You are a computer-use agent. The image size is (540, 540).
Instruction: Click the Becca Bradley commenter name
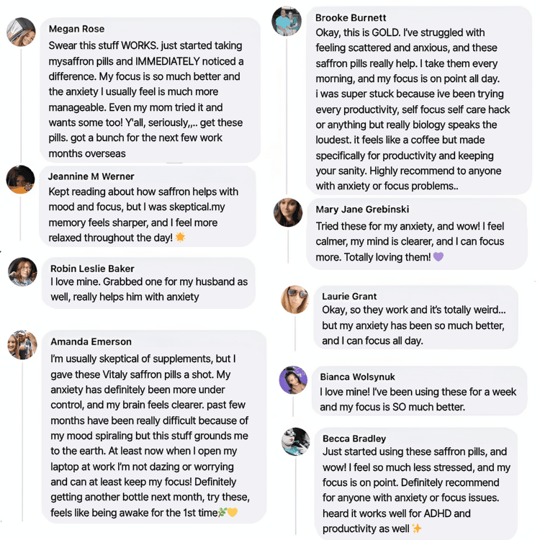coord(354,438)
